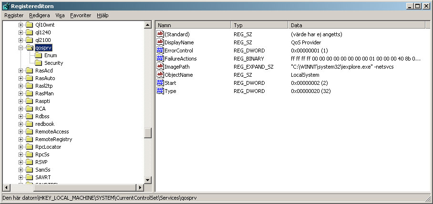Select the FailureActions value name
433x204 pixels.
pos(181,59)
